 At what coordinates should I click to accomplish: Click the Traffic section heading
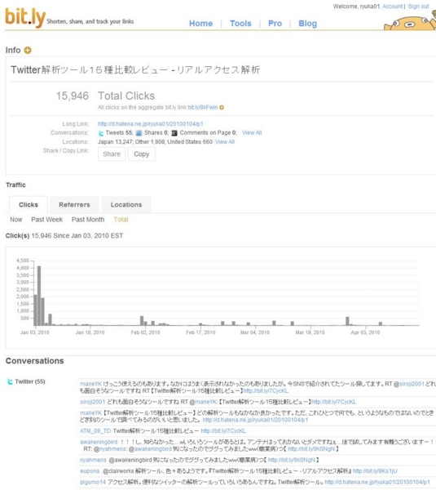[x=15, y=185]
